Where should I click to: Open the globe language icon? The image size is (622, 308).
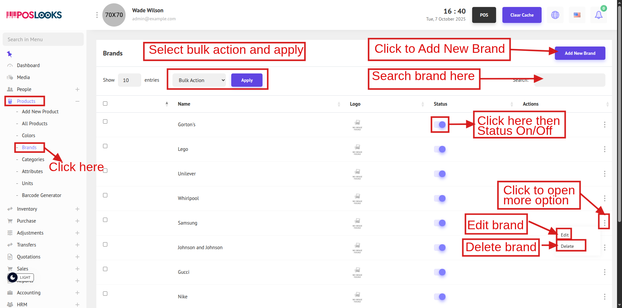(555, 15)
